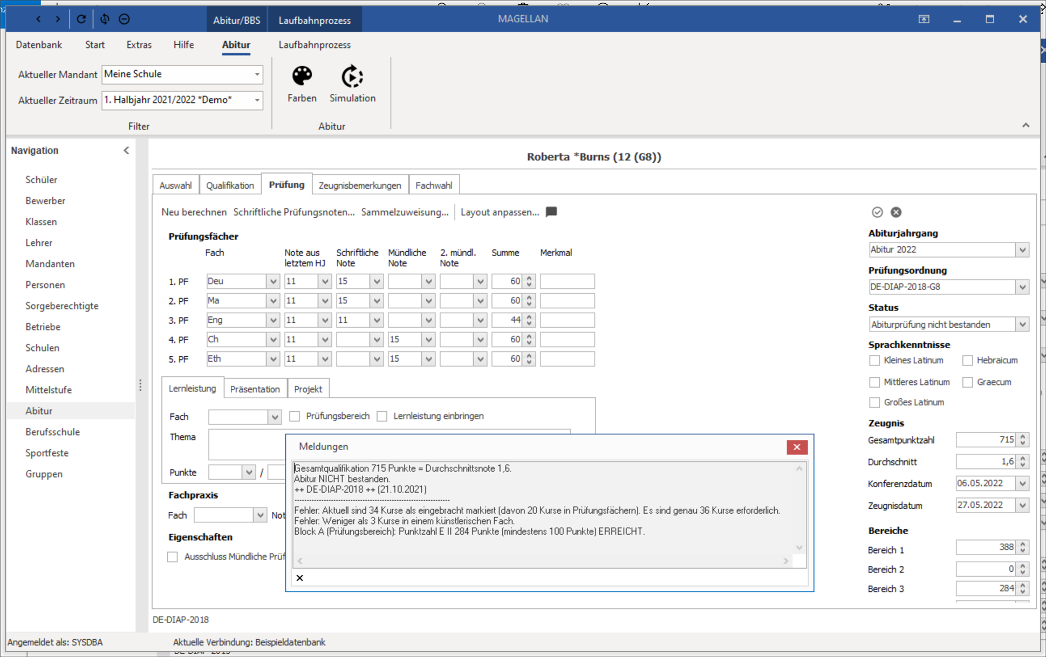Open 2. PF Schriftliche Note dropdown
1046x657 pixels.
(377, 301)
